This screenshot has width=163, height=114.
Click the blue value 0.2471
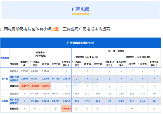tap(35, 79)
